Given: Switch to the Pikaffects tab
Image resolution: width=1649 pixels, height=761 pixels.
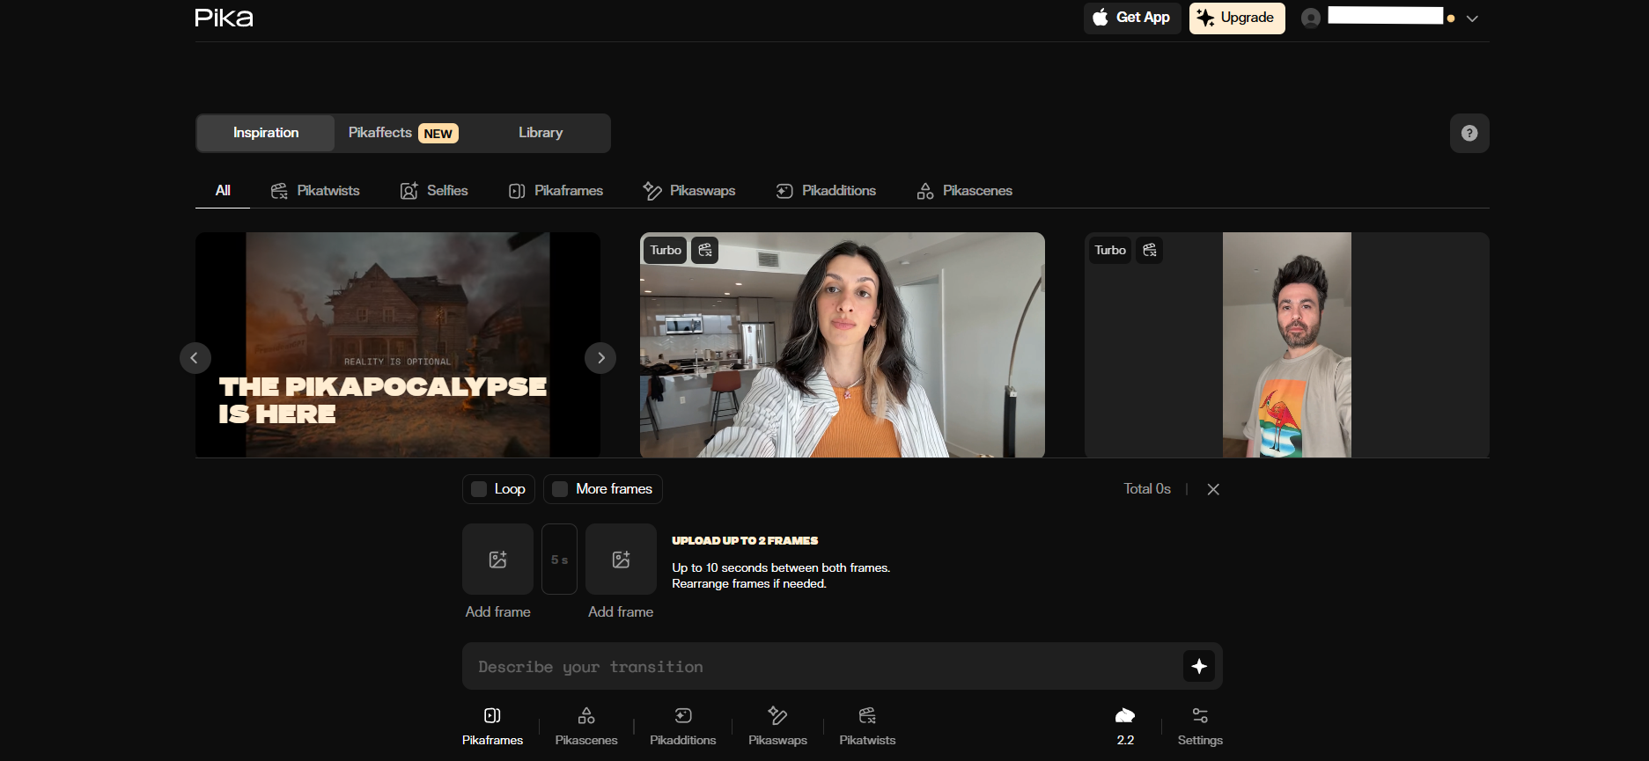Looking at the screenshot, I should (x=402, y=133).
